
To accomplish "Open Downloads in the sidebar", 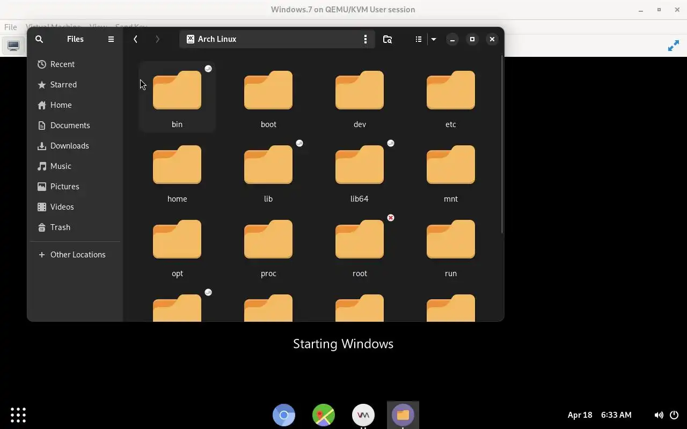I will (75, 146).
